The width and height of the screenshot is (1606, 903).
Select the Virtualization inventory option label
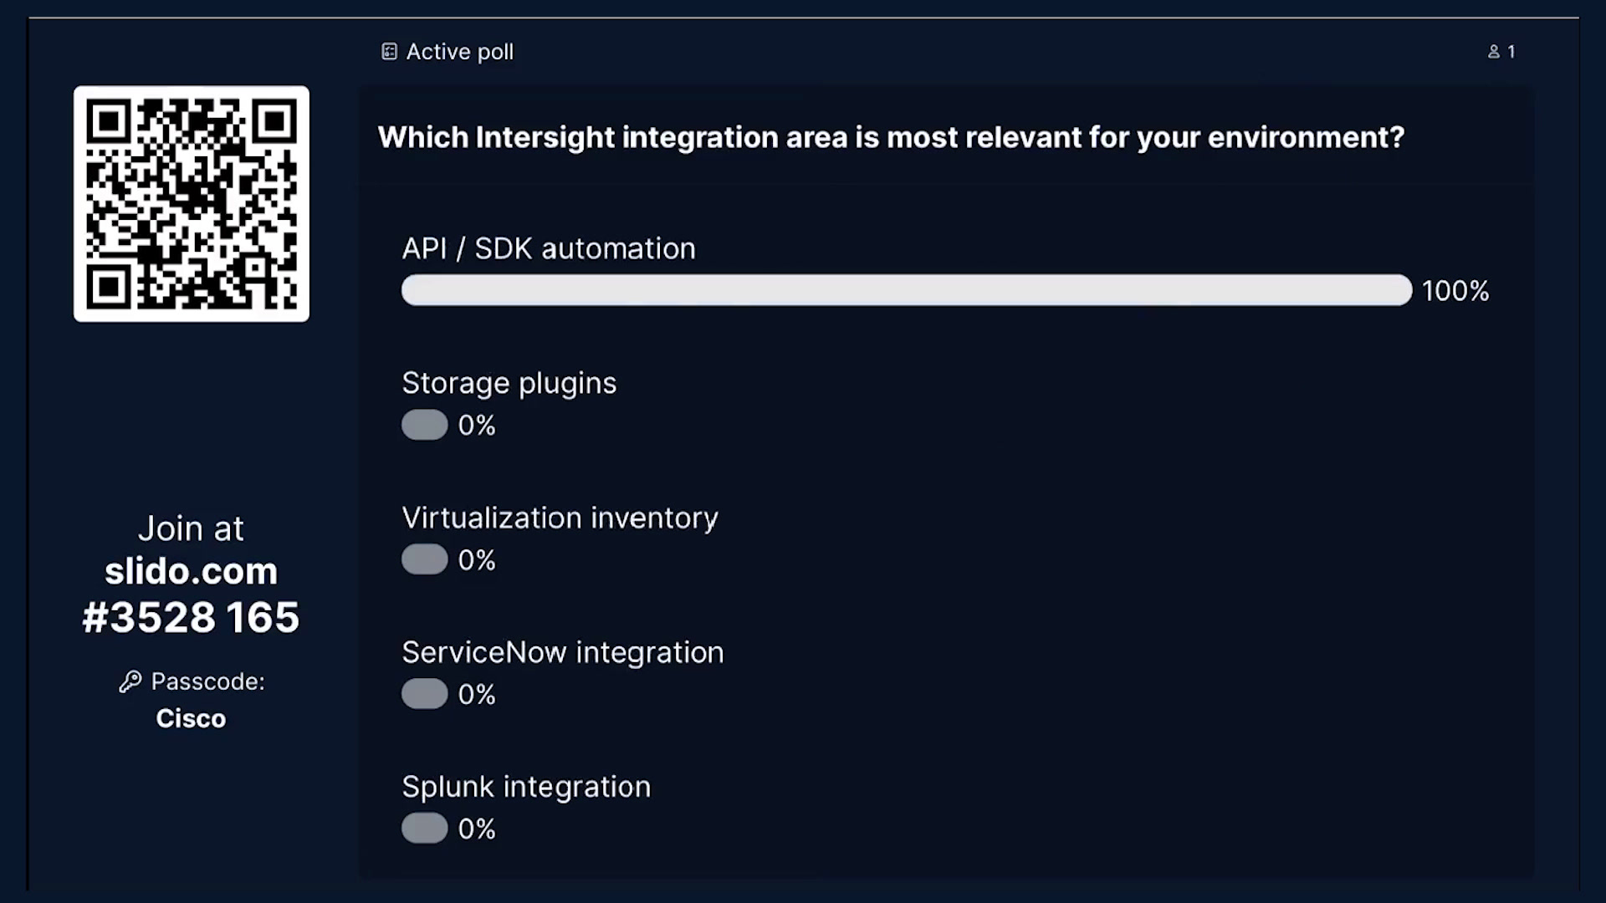coord(560,518)
